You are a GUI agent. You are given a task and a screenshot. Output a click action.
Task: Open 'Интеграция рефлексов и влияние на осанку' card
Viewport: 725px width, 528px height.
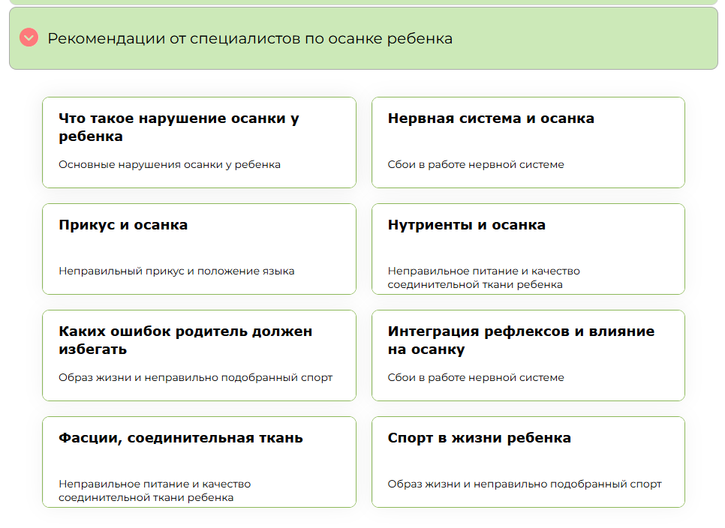click(x=528, y=355)
